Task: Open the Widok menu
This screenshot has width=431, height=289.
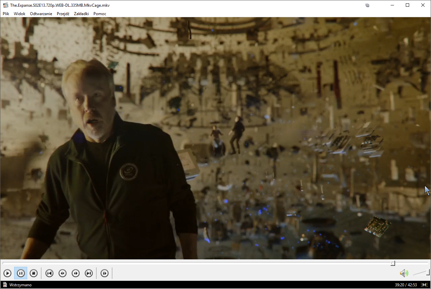Action: point(19,14)
